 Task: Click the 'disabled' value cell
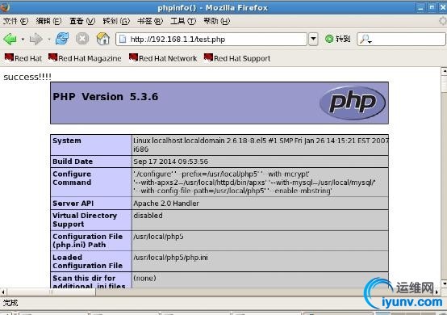pos(260,220)
